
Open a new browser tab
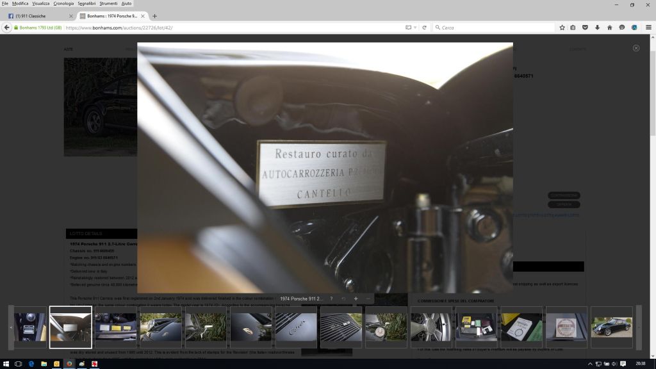pyautogui.click(x=154, y=16)
